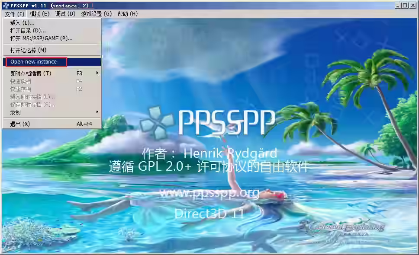Click the Direct3D 11 text
Image resolution: width=419 pixels, height=255 pixels.
click(x=209, y=214)
